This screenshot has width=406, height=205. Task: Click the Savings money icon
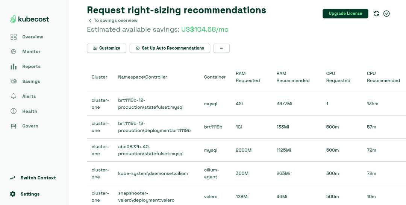14,81
